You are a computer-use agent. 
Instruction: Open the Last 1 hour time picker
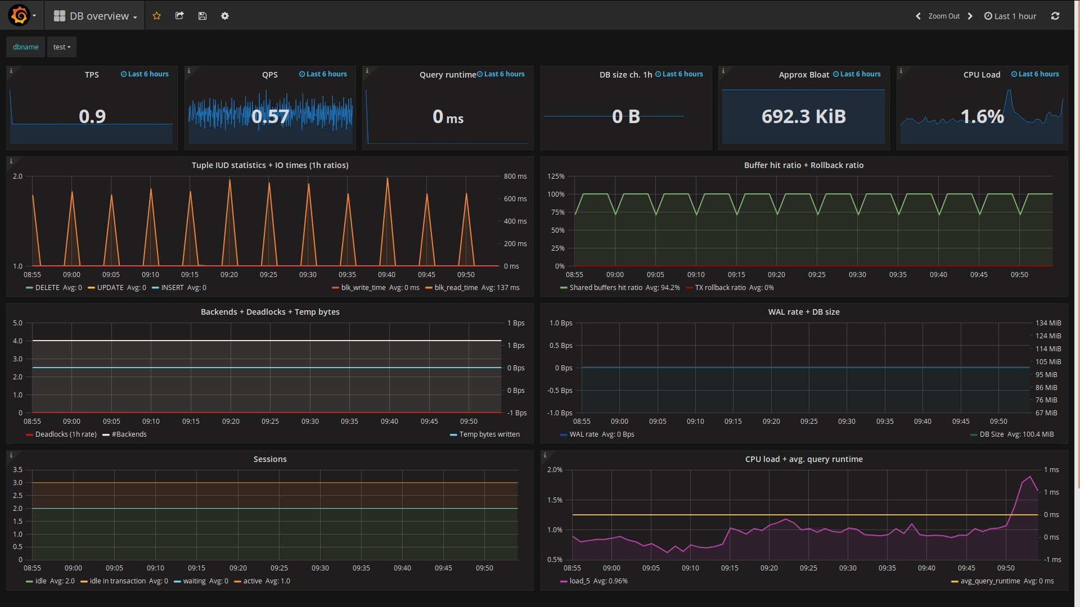coord(1010,16)
